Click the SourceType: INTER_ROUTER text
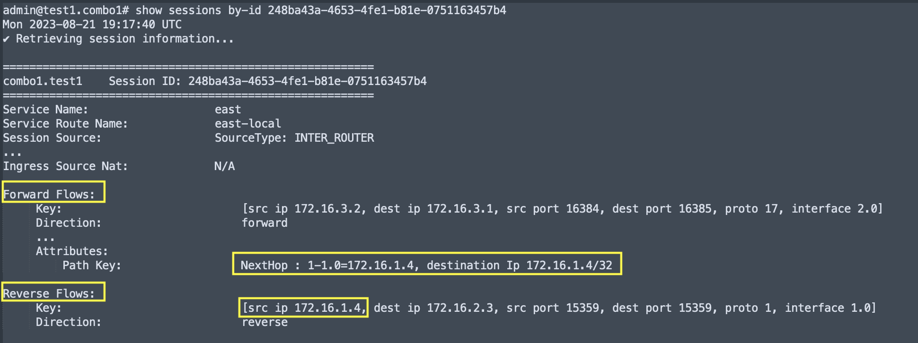The image size is (918, 343). pyautogui.click(x=294, y=138)
